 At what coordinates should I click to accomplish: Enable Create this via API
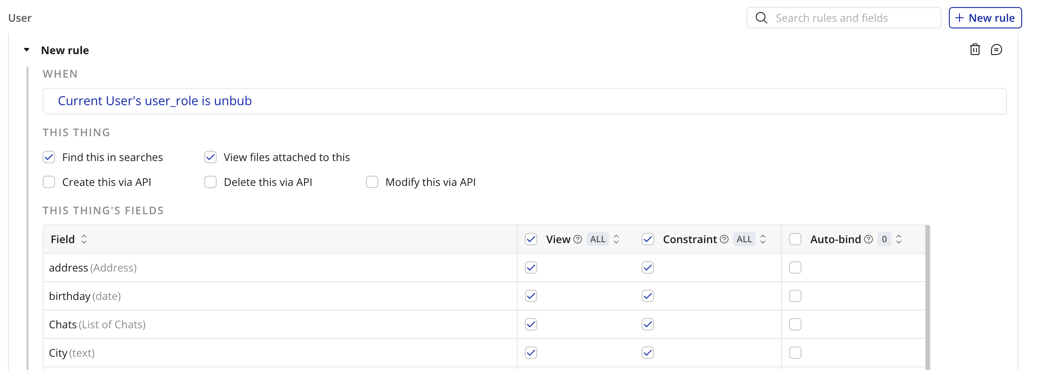[x=49, y=182]
